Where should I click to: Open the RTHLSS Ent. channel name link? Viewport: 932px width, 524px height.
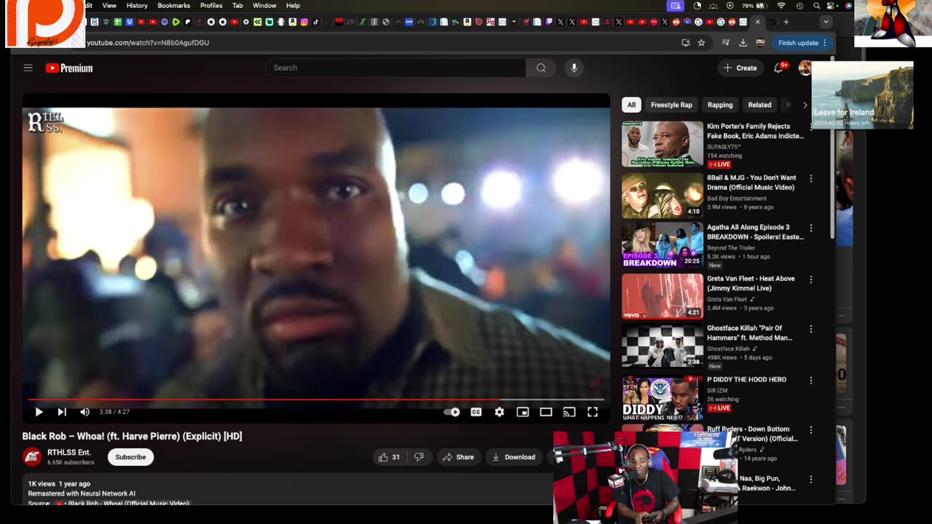tap(68, 453)
